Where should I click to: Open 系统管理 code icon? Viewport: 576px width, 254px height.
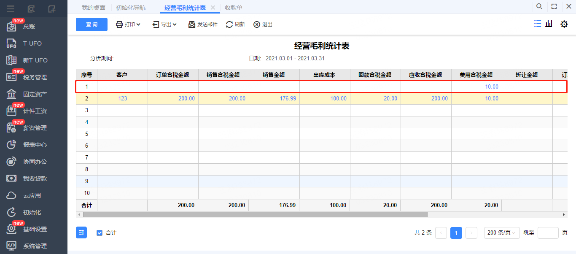tap(11, 246)
